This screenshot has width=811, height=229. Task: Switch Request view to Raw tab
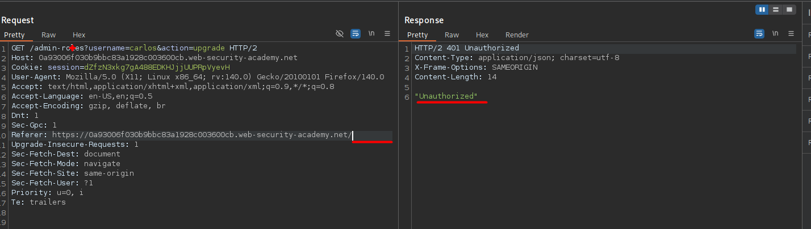click(49, 35)
